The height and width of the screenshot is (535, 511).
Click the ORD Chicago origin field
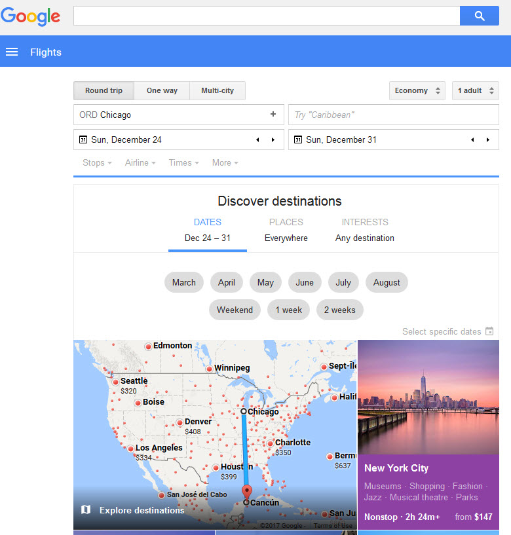(x=179, y=115)
